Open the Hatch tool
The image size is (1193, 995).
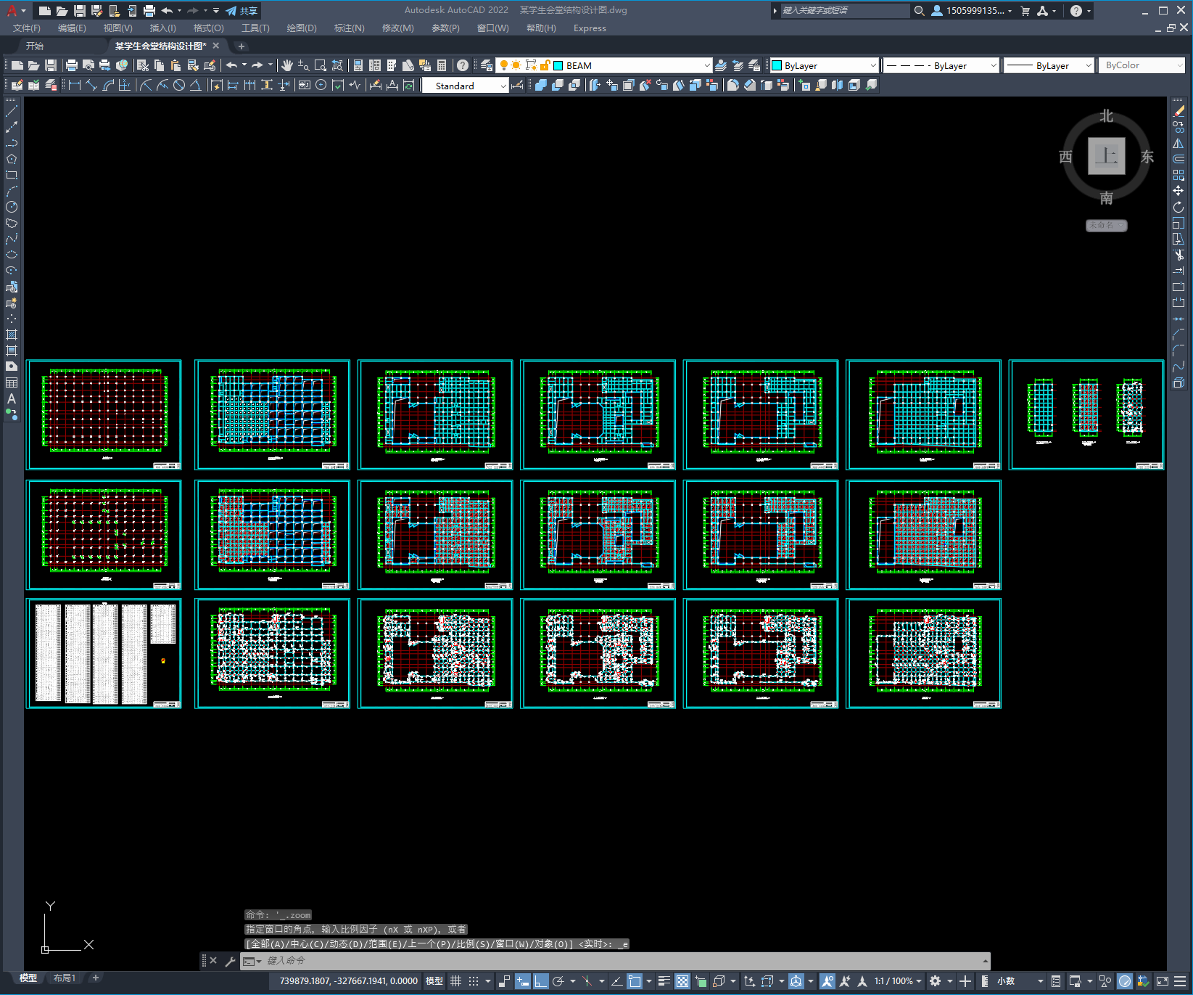click(x=12, y=335)
